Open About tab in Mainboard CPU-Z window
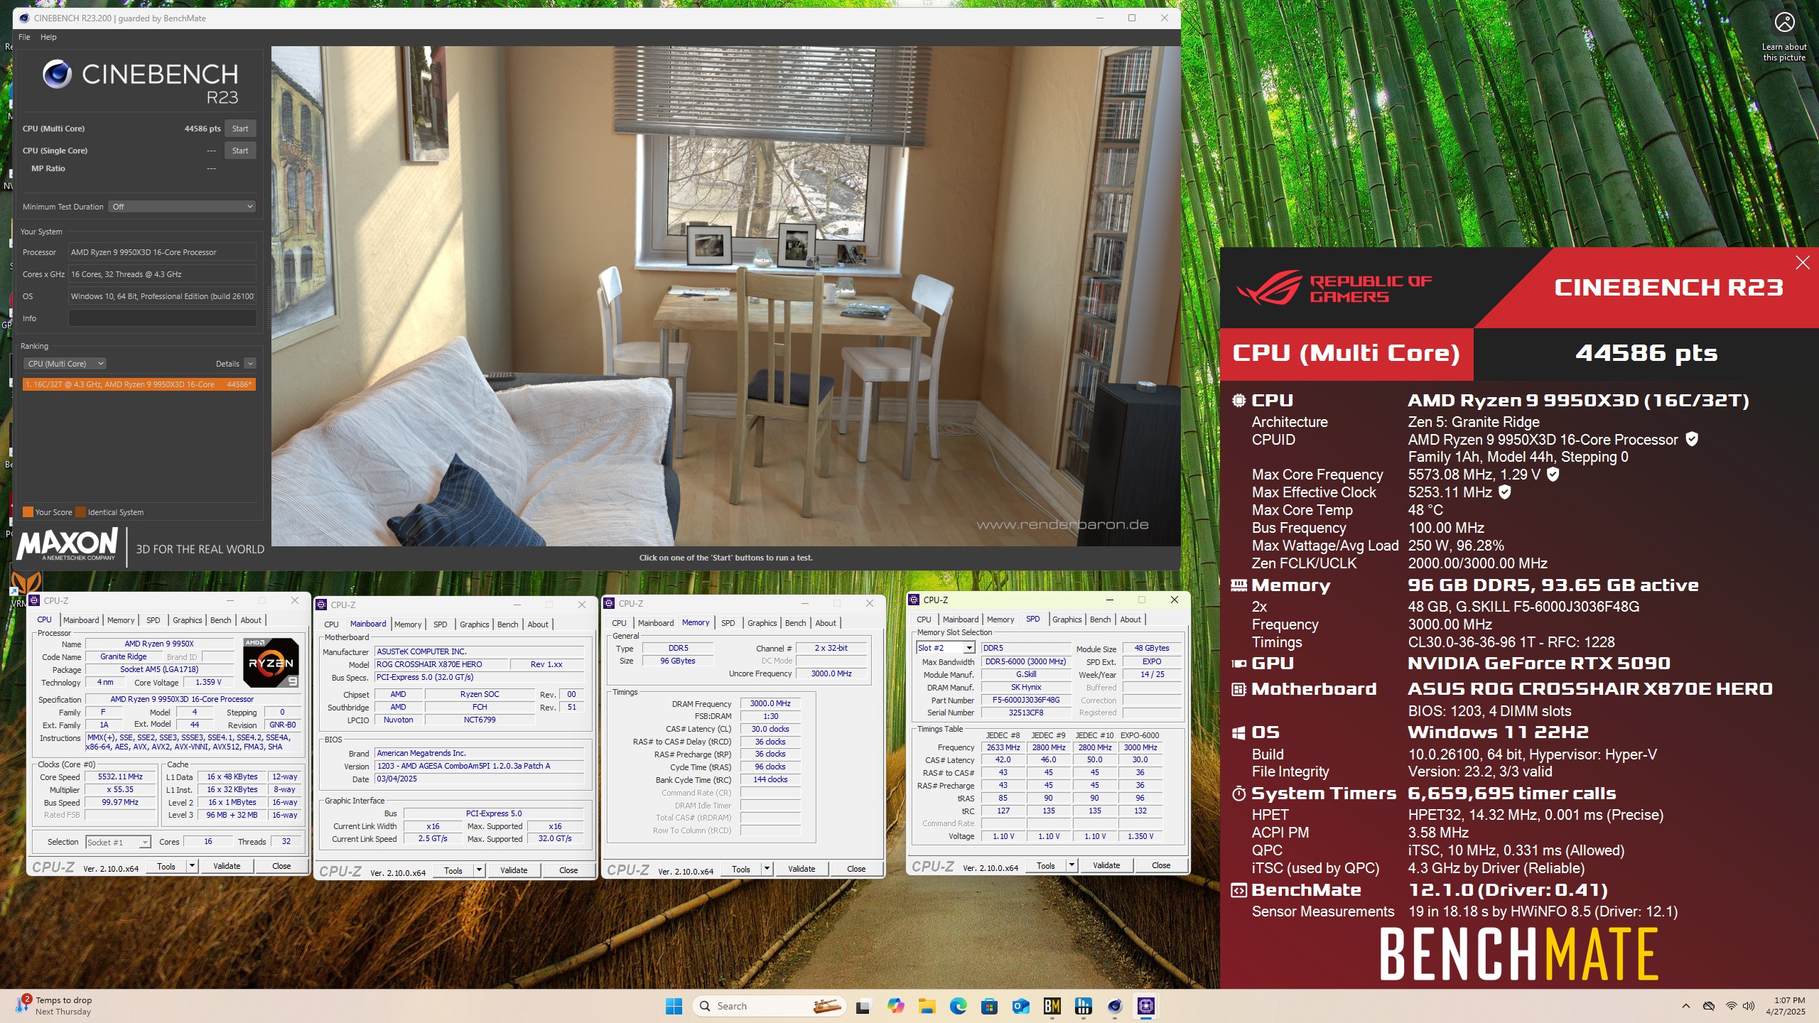The image size is (1819, 1023). click(538, 624)
